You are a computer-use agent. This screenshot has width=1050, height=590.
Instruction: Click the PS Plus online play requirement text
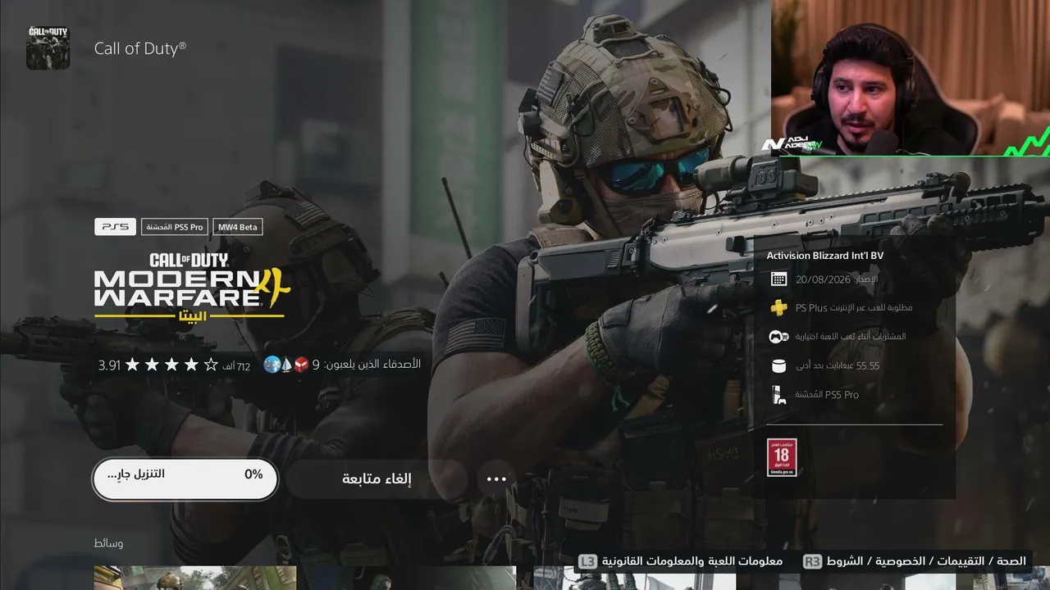click(x=853, y=308)
